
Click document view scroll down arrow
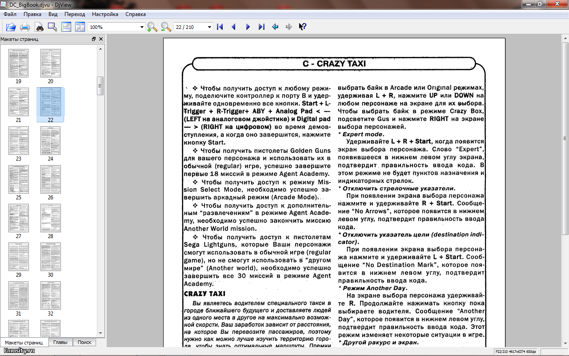565,343
